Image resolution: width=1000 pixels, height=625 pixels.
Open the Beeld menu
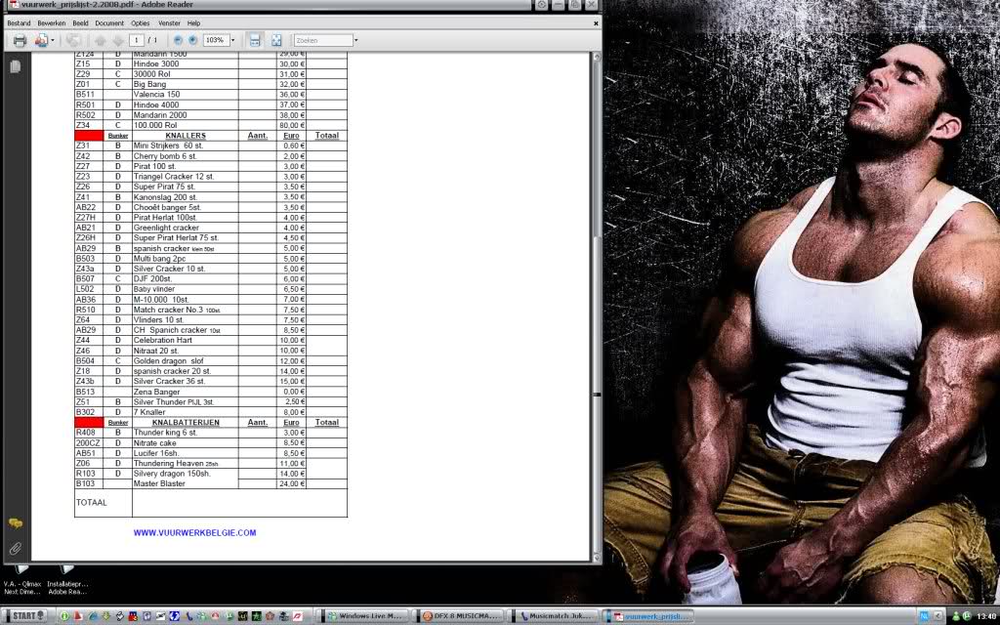pyautogui.click(x=80, y=22)
